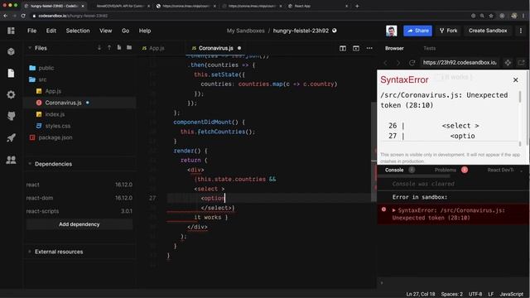Open the file Explorer sidebar icon

click(11, 73)
